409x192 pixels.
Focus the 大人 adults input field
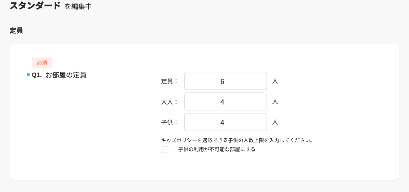(x=225, y=102)
